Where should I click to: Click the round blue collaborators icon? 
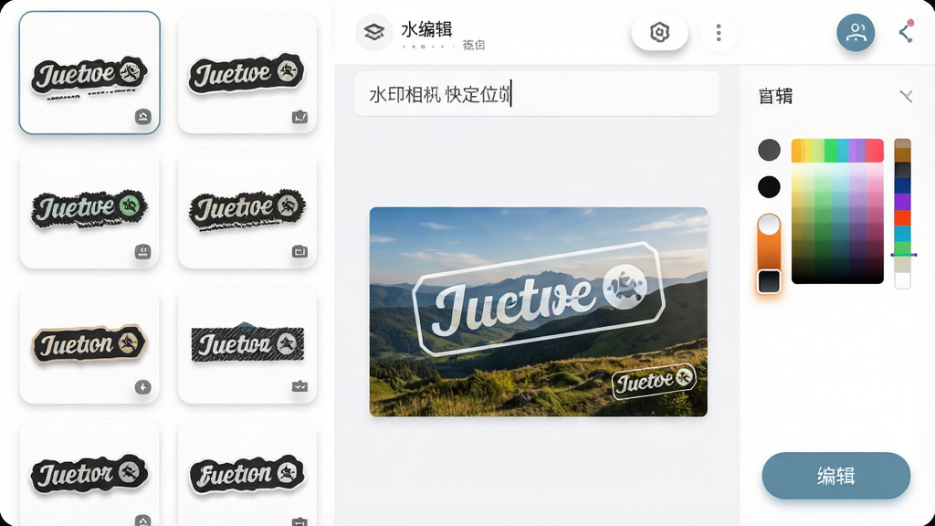point(856,32)
